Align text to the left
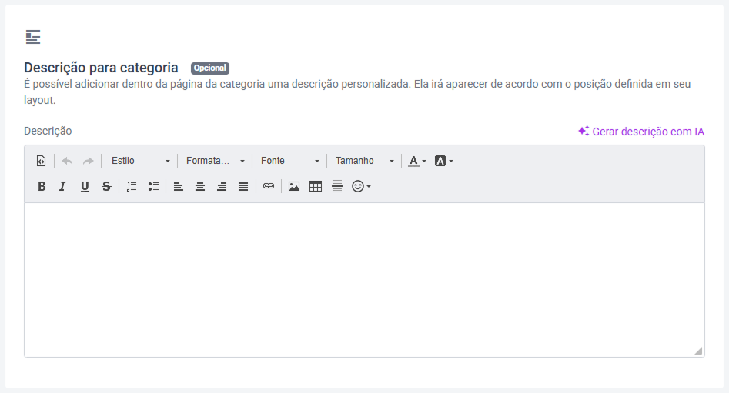This screenshot has height=393, width=729. (x=178, y=186)
